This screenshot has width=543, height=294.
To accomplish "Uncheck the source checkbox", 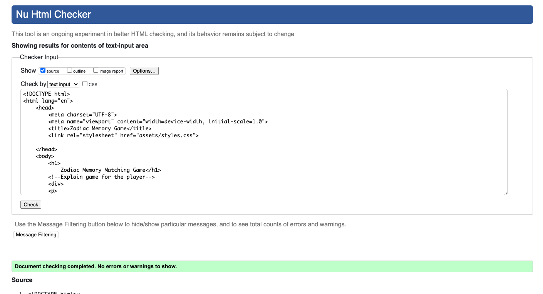I will click(x=43, y=70).
